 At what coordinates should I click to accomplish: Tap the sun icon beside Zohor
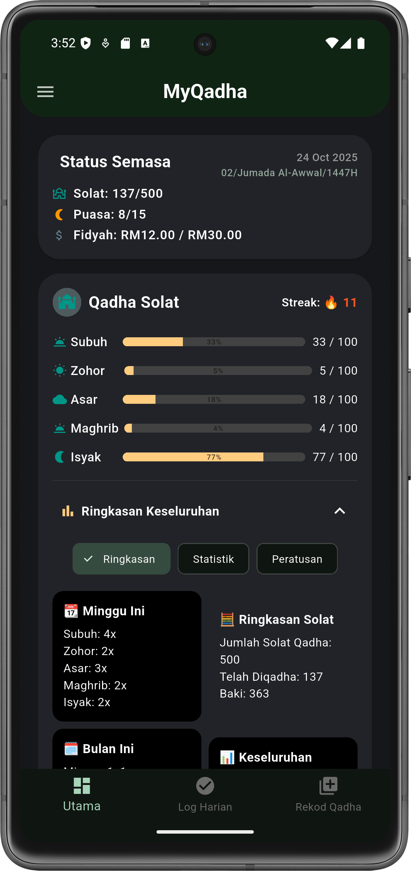[60, 371]
